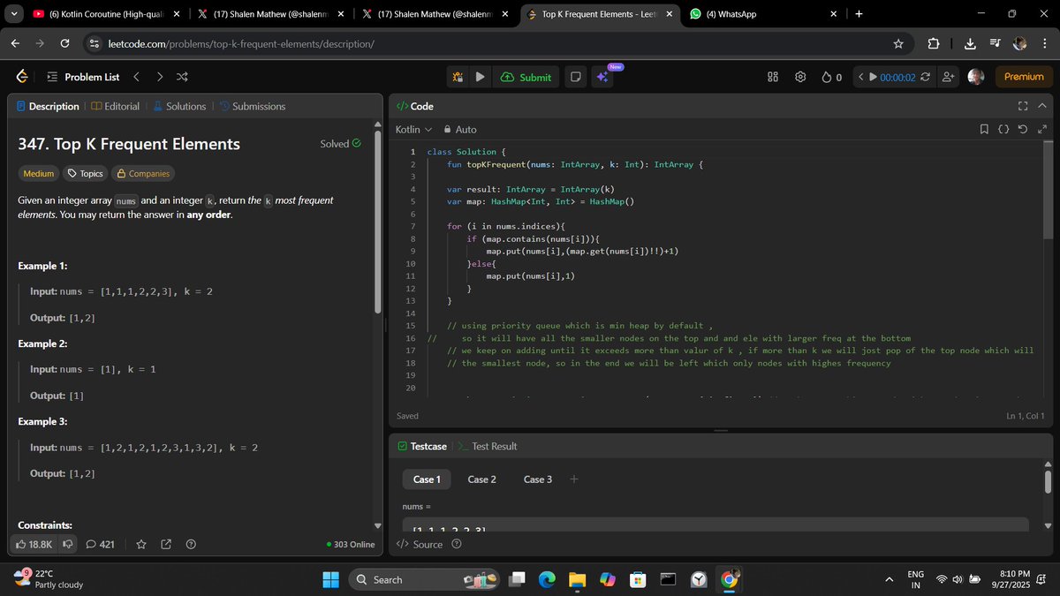Image resolution: width=1060 pixels, height=596 pixels.
Task: Open the WhatsApp browser tab
Action: pyautogui.click(x=764, y=14)
